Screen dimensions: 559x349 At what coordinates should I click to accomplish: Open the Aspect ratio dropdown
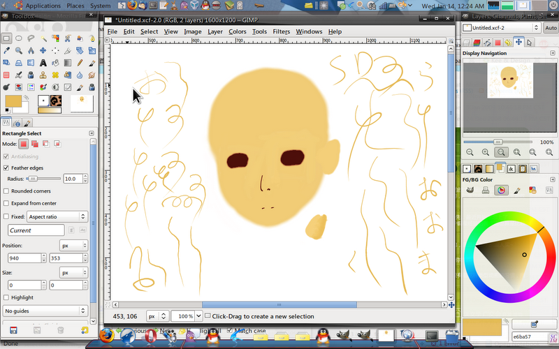(57, 216)
